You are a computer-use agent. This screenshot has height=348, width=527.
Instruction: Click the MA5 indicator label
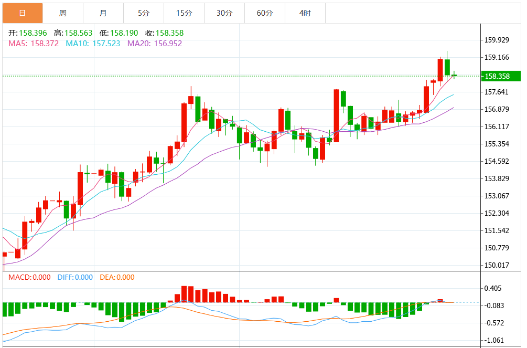(x=34, y=44)
